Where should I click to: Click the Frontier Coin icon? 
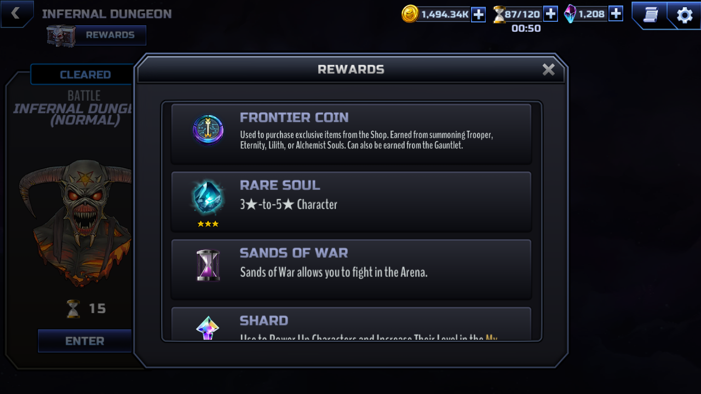[x=208, y=130]
